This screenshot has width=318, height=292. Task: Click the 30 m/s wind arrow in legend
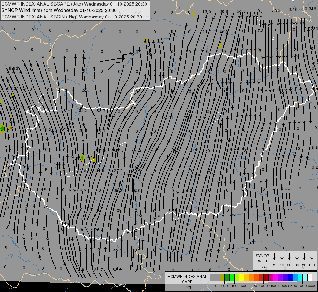click(x=297, y=256)
